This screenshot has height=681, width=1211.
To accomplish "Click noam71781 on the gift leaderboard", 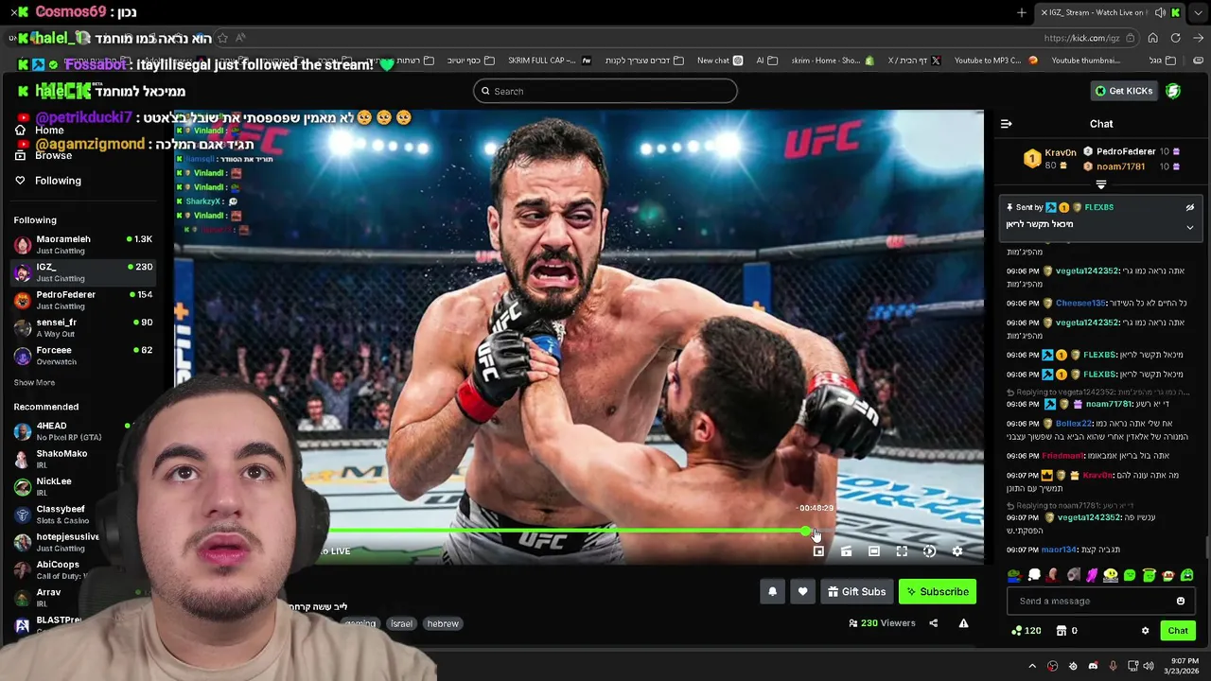I will (x=1120, y=166).
